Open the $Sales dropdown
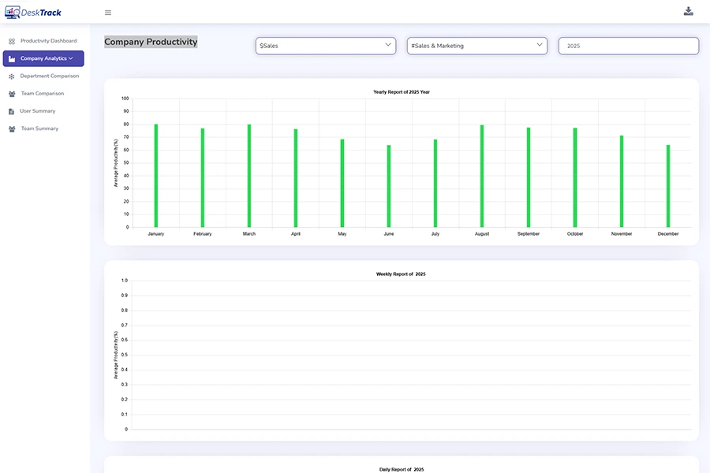The height and width of the screenshot is (473, 710). pos(325,46)
